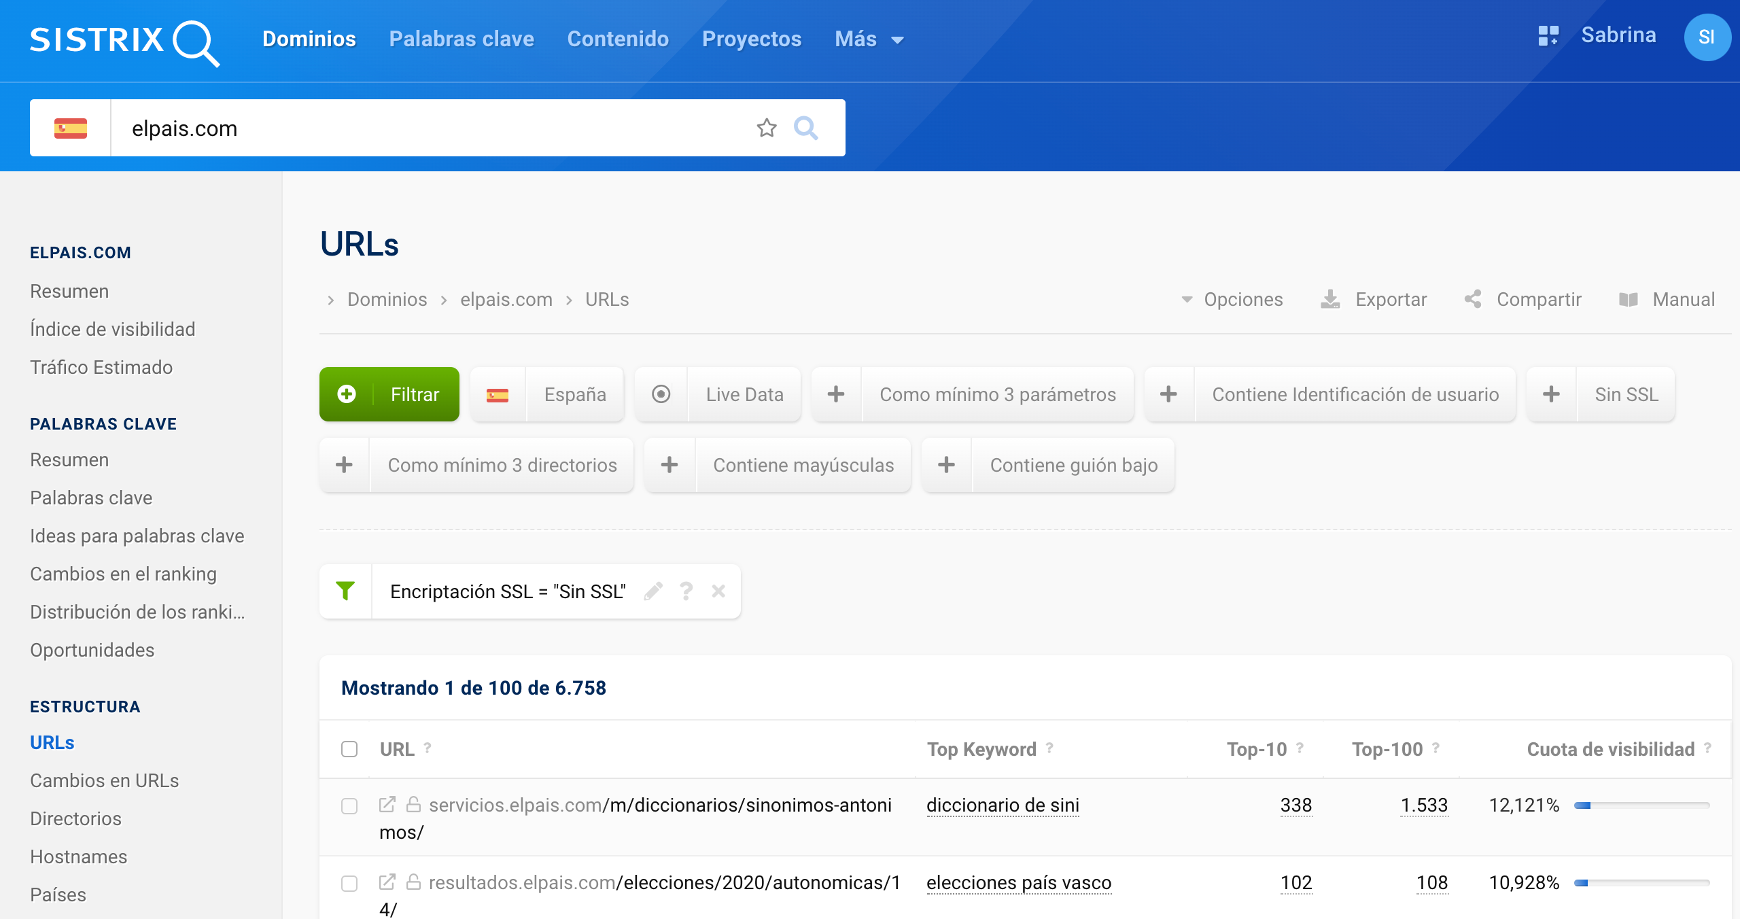Click the 12,121% visibility bar

coord(1641,805)
